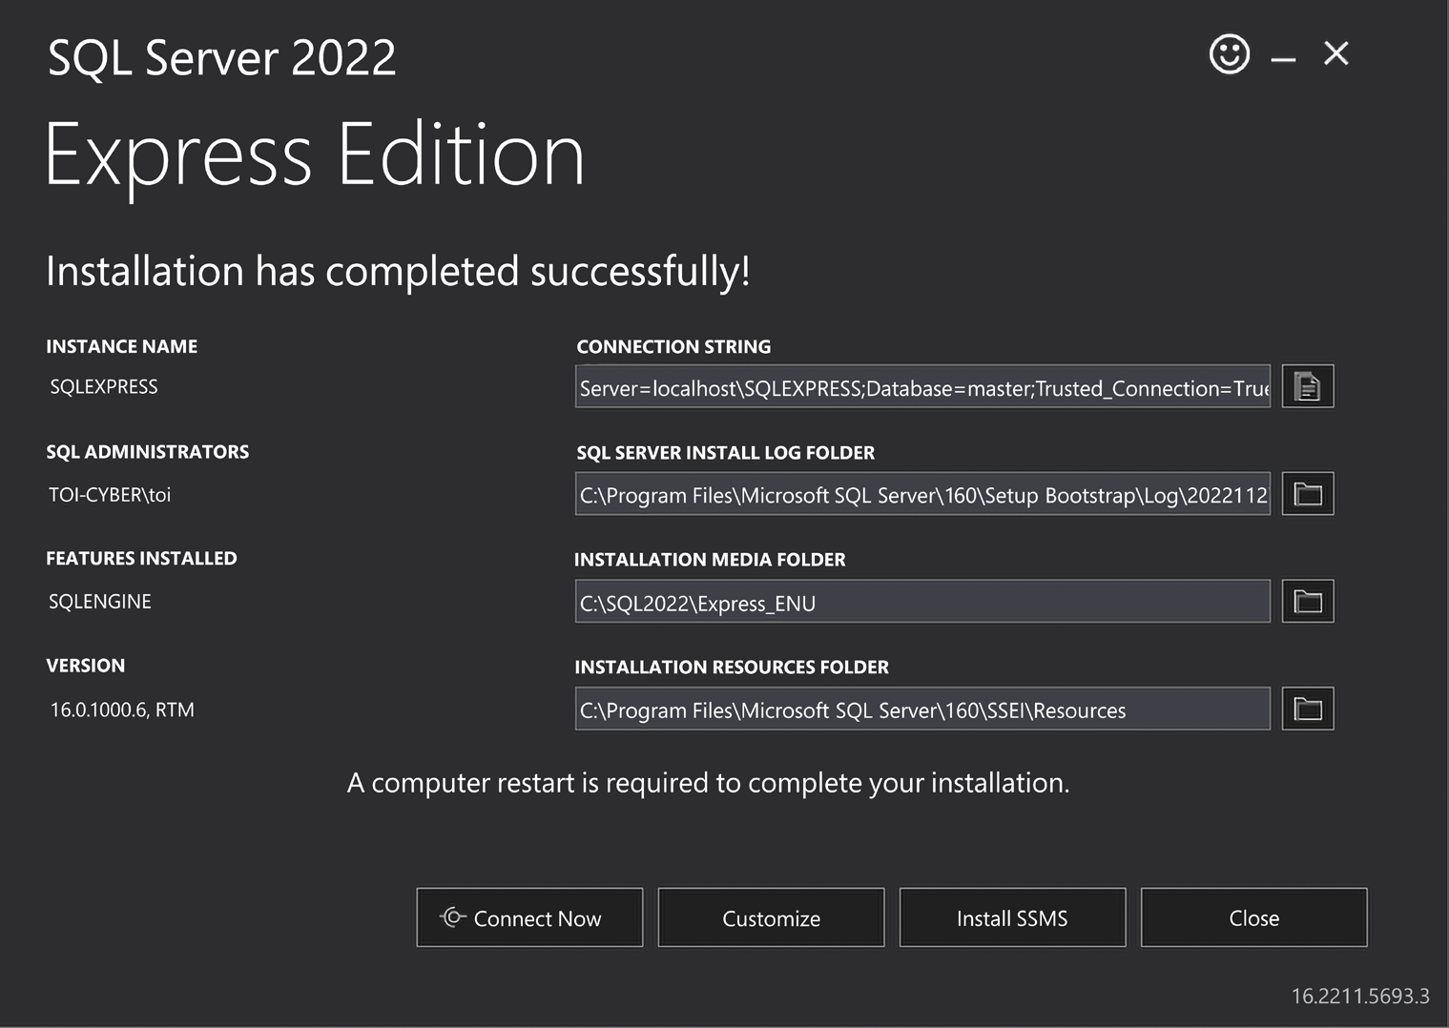Screen dimensions: 1449x1028
Task: Click the INSTANCE NAME label
Action: pos(122,347)
